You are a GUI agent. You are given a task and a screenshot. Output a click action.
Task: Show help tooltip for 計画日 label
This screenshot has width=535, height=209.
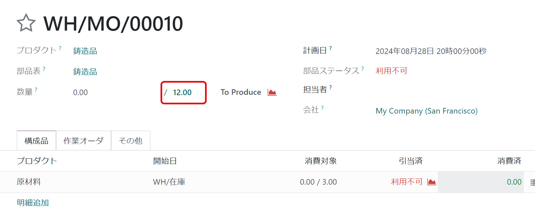(331, 48)
